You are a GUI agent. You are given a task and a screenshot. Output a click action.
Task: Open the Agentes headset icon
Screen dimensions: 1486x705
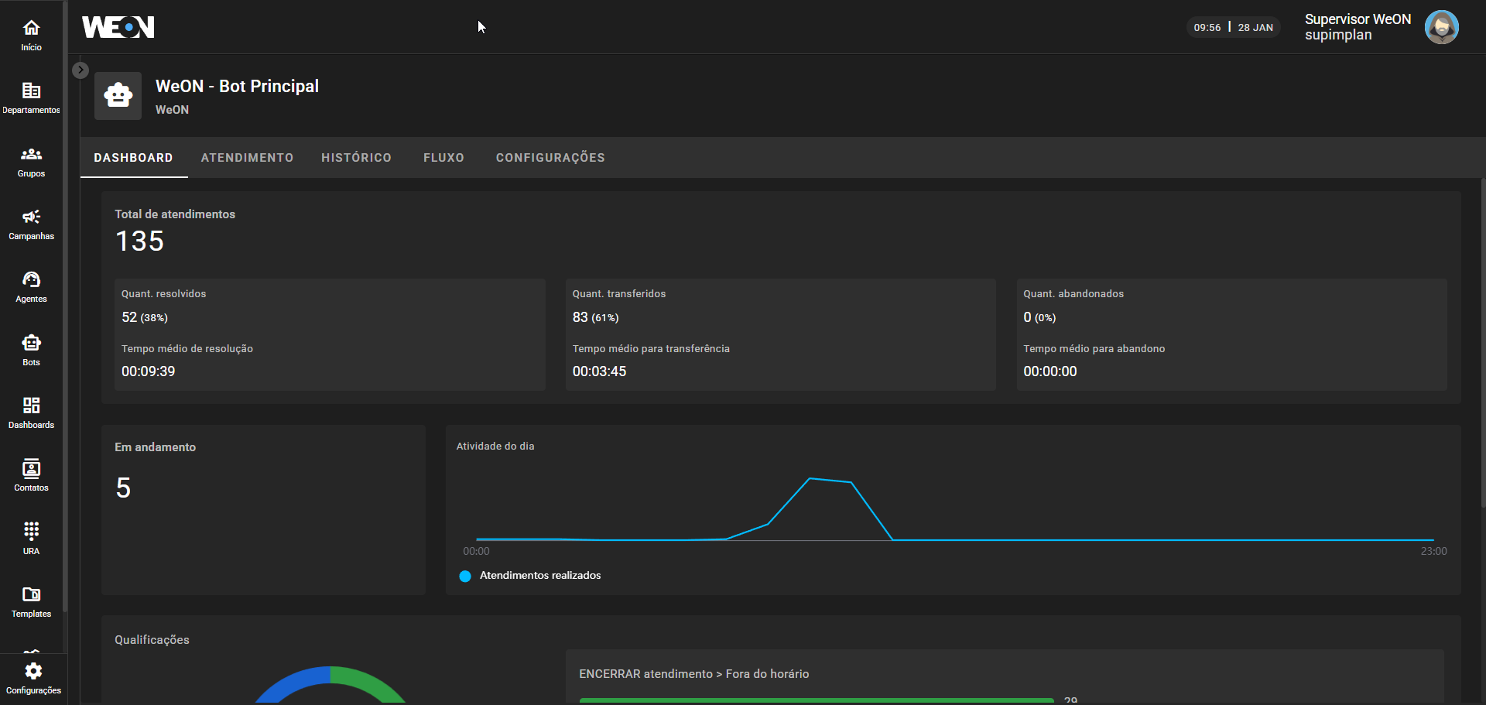(x=31, y=287)
